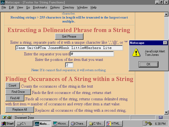This screenshot has height=127, width=169.
Task: Open the C:\Bo... folder taskbar button
Action: pyautogui.click(x=96, y=124)
